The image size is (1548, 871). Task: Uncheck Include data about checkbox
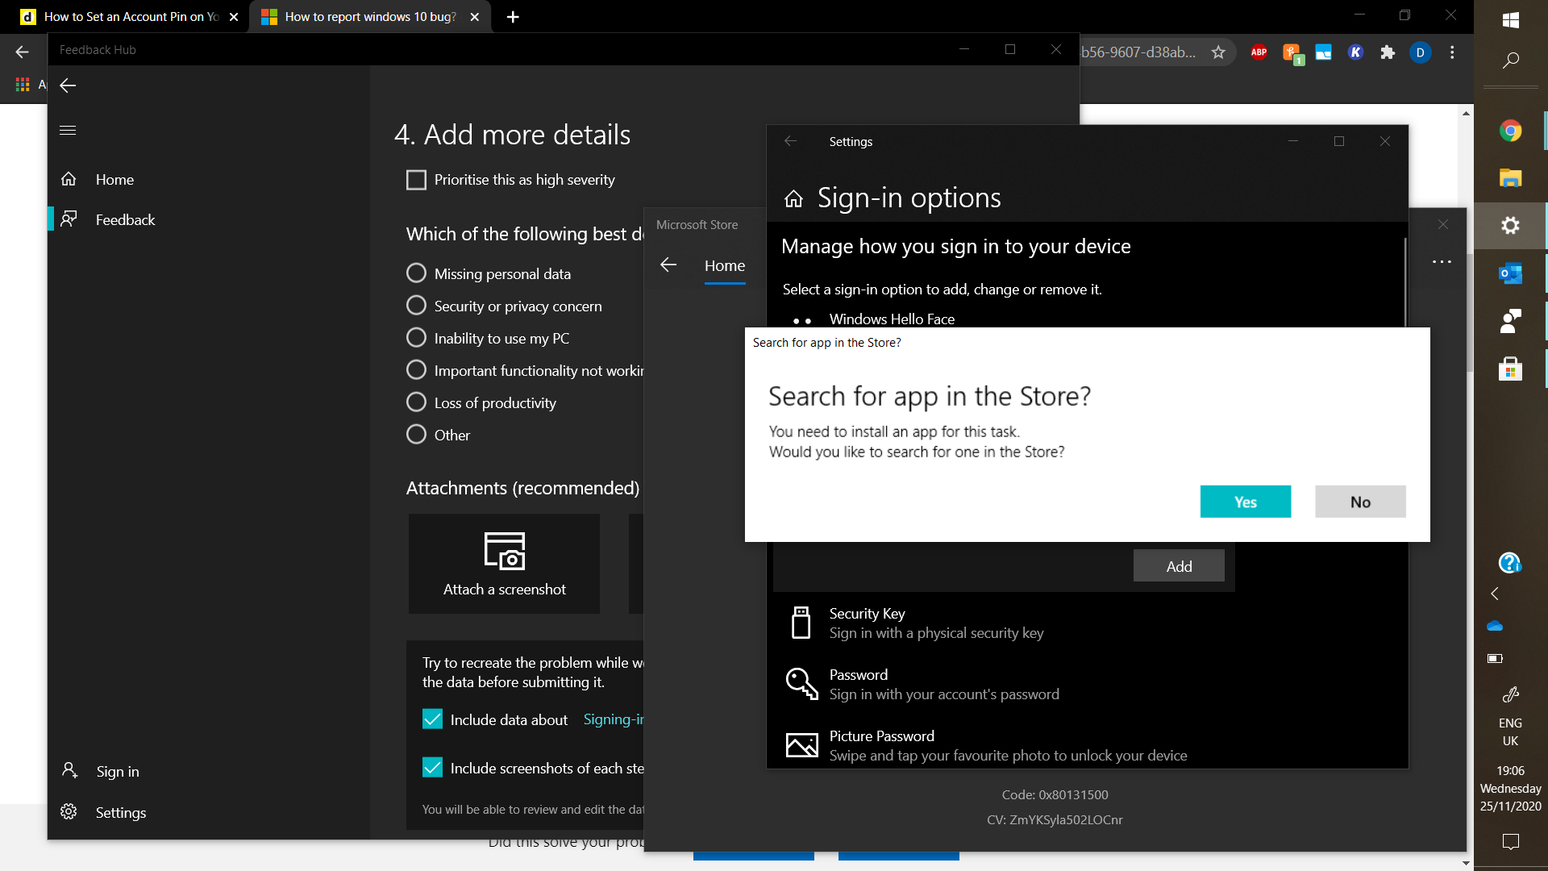(x=432, y=719)
